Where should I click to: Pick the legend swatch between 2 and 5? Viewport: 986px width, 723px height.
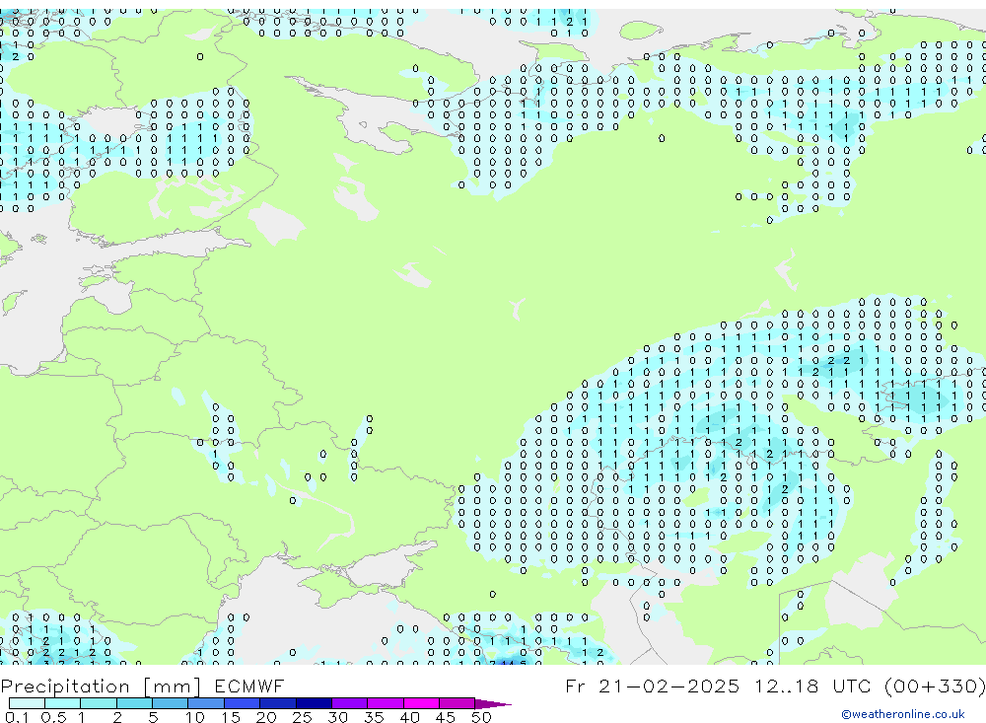click(x=134, y=703)
